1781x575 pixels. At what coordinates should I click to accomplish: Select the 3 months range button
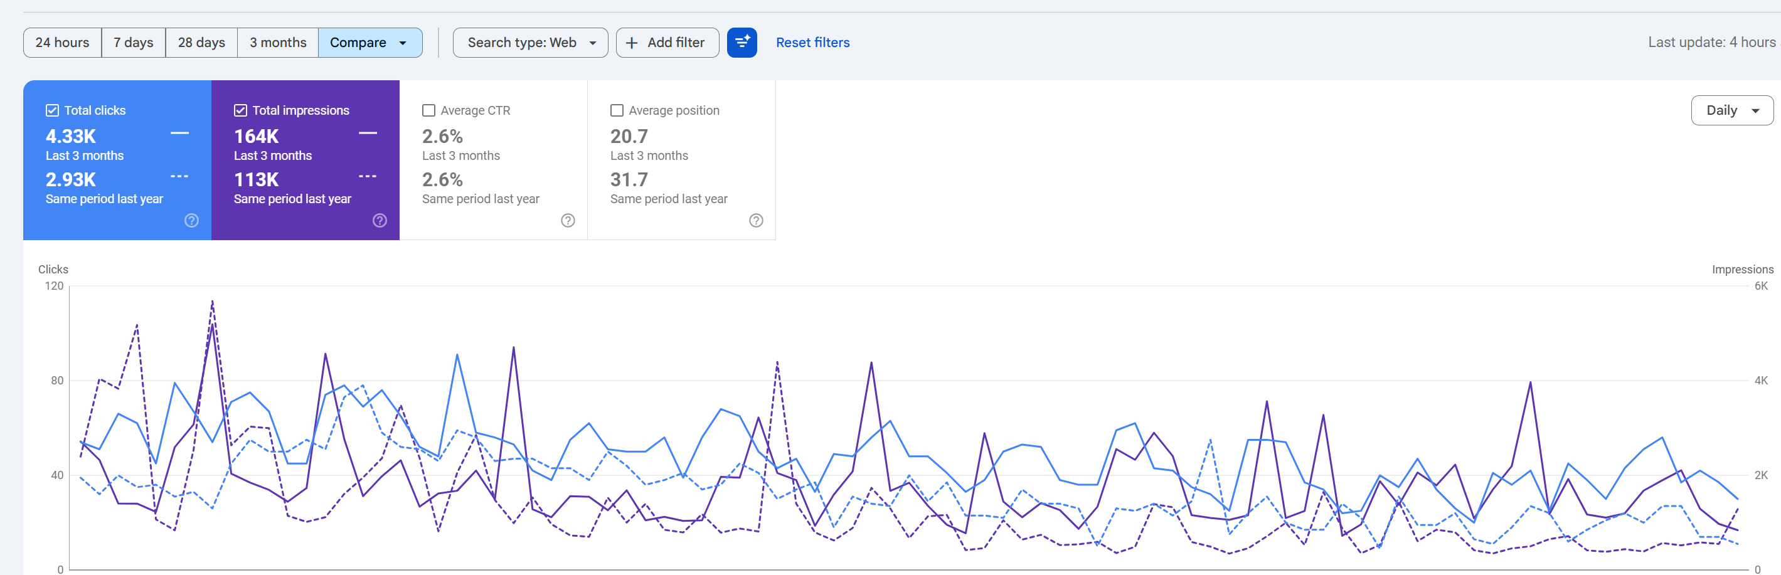tap(278, 43)
